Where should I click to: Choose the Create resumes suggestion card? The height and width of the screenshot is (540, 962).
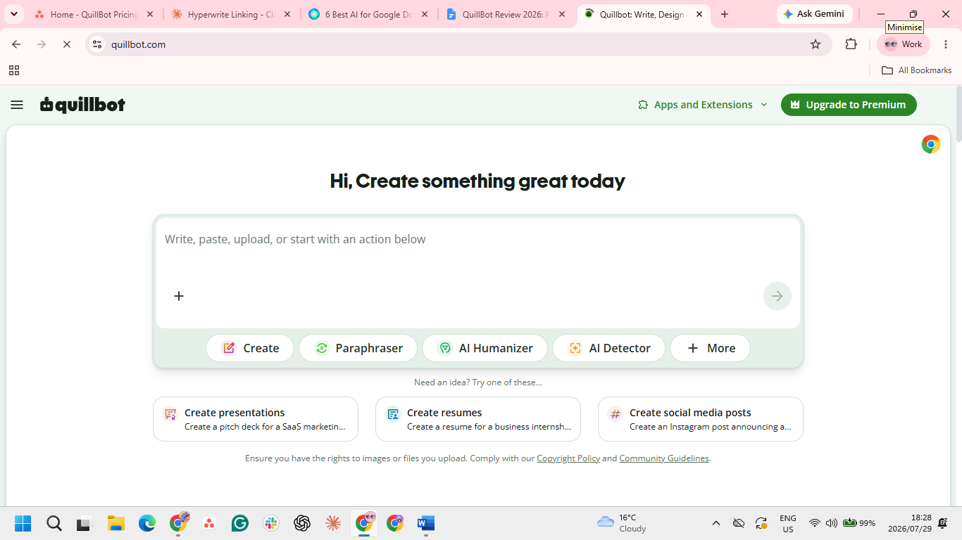[x=478, y=419]
